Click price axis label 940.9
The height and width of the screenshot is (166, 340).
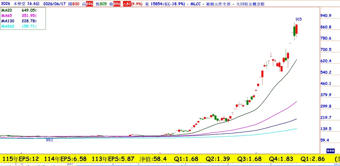pyautogui.click(x=326, y=16)
